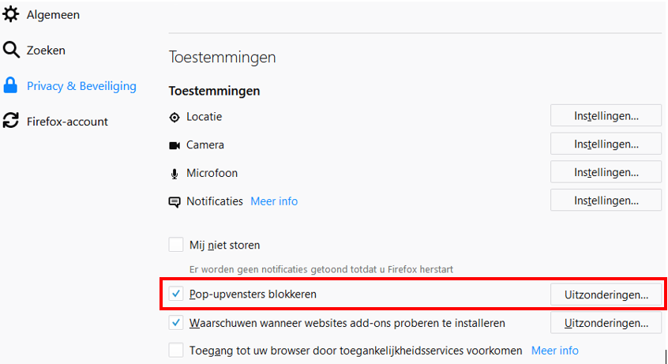This screenshot has width=668, height=364.
Task: Open Instellingen for Microfoon
Action: click(x=606, y=172)
